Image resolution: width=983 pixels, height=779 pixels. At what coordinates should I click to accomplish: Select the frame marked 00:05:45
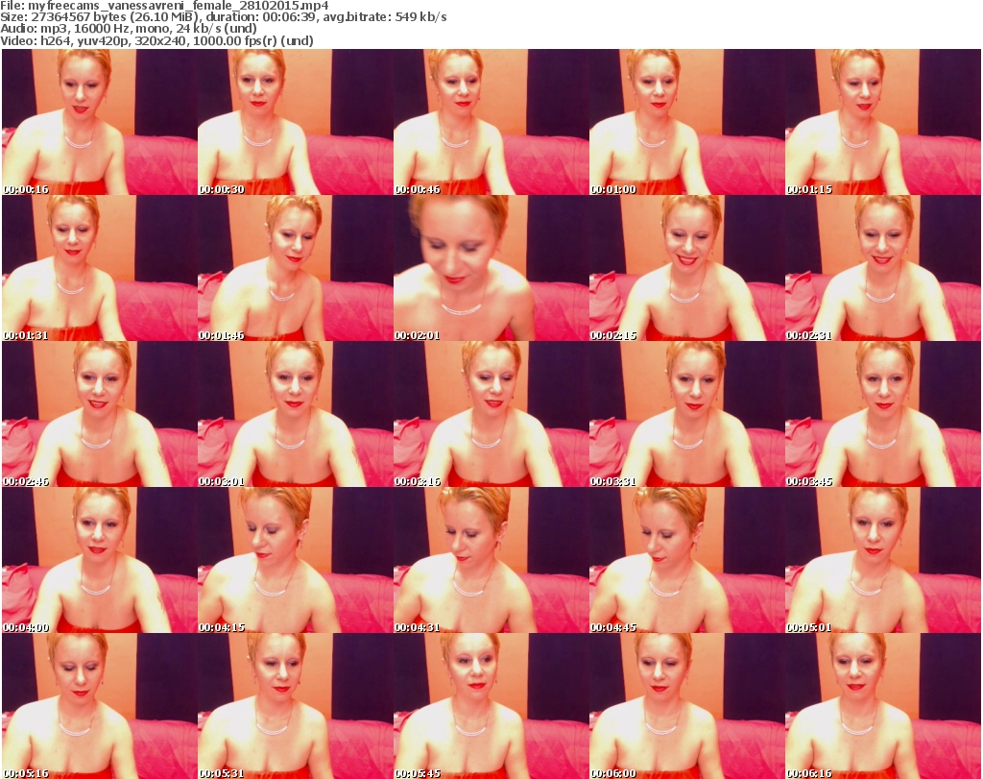491,706
